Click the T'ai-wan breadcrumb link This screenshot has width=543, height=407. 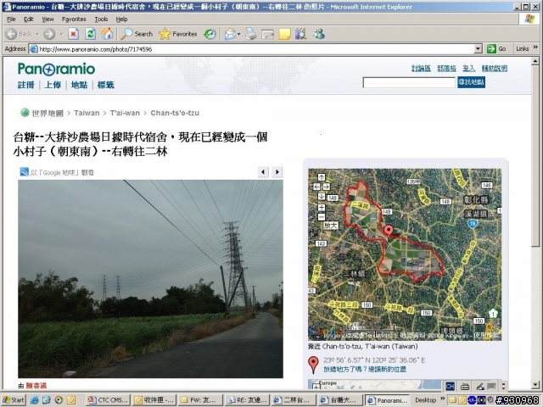(125, 113)
